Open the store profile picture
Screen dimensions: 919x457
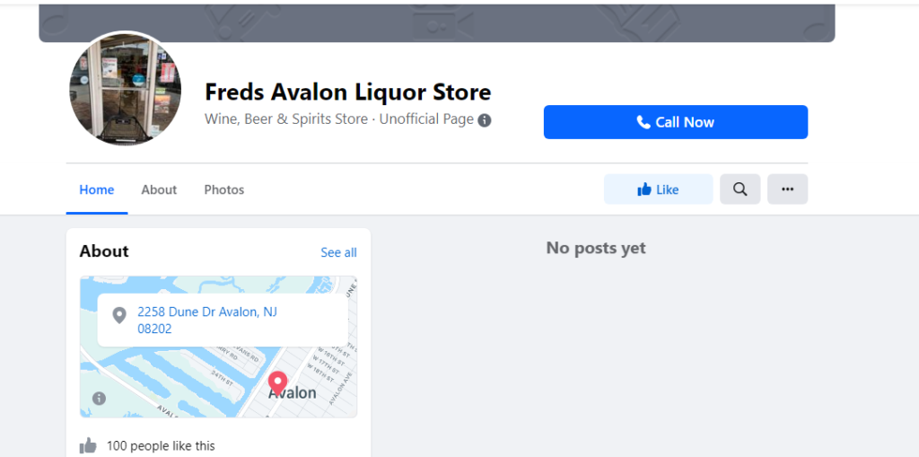[126, 90]
